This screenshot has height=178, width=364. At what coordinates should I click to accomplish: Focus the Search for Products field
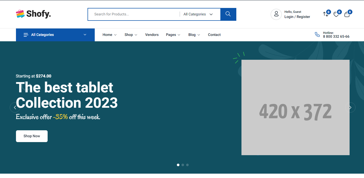(x=134, y=14)
